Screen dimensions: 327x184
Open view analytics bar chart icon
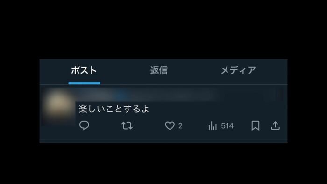pyautogui.click(x=213, y=126)
